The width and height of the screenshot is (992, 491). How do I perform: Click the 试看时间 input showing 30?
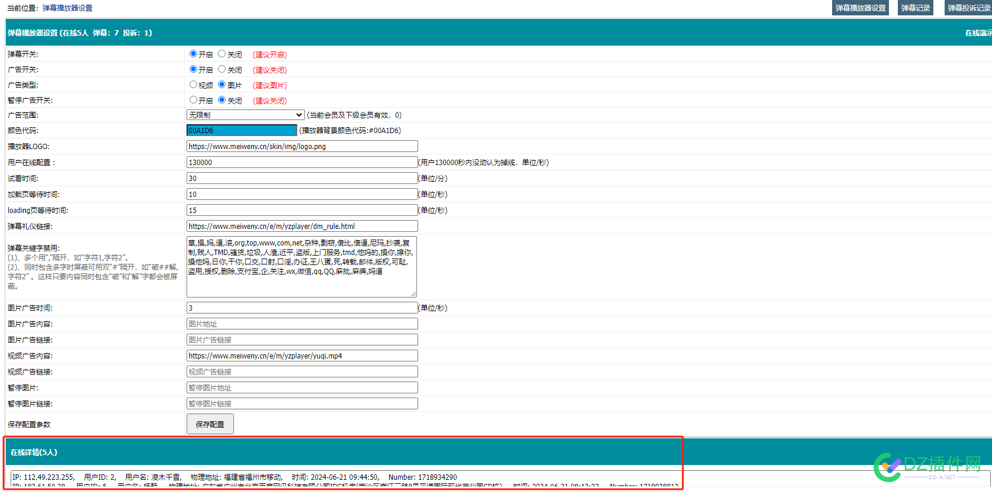click(x=302, y=178)
